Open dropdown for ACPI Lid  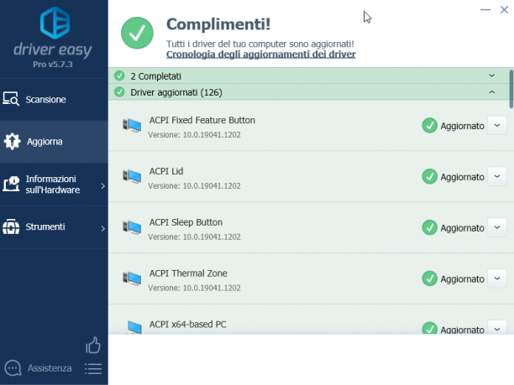click(497, 176)
